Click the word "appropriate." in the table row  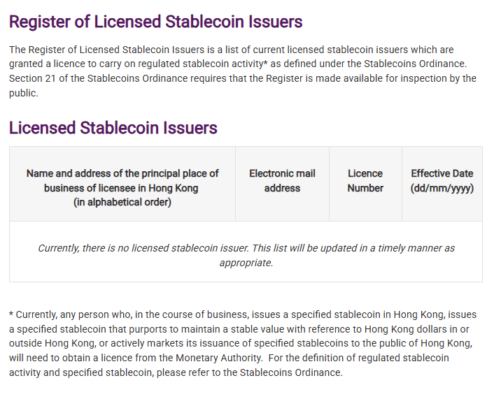point(246,263)
